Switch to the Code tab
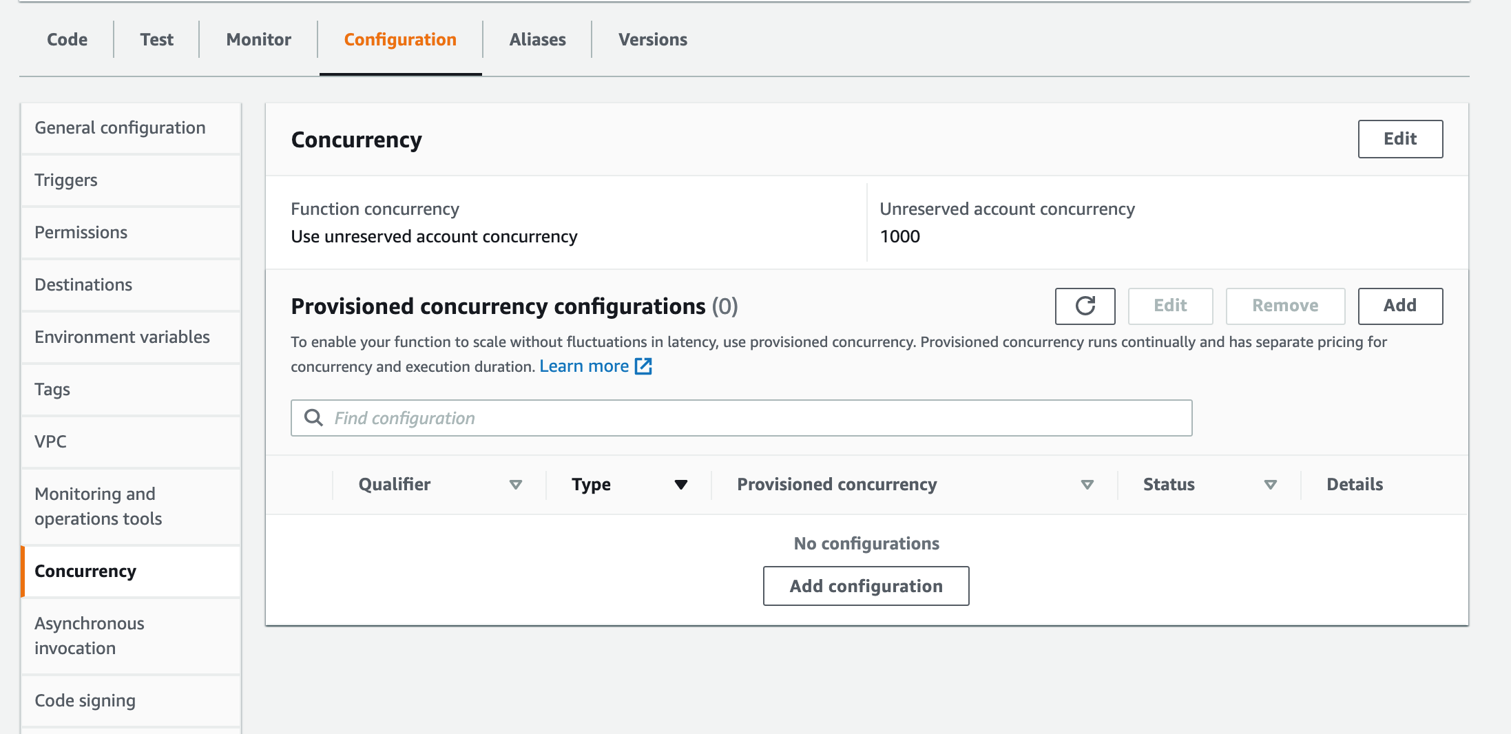This screenshot has height=734, width=1511. click(x=66, y=39)
